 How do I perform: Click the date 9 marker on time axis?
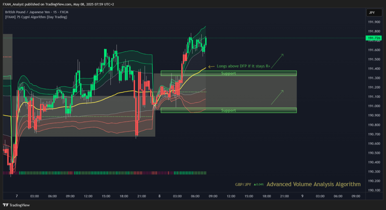[302, 196]
